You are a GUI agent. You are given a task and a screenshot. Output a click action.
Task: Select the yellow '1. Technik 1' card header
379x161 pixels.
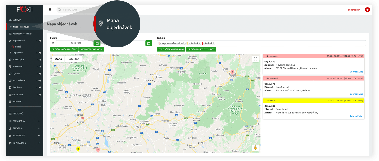pyautogui.click(x=314, y=101)
